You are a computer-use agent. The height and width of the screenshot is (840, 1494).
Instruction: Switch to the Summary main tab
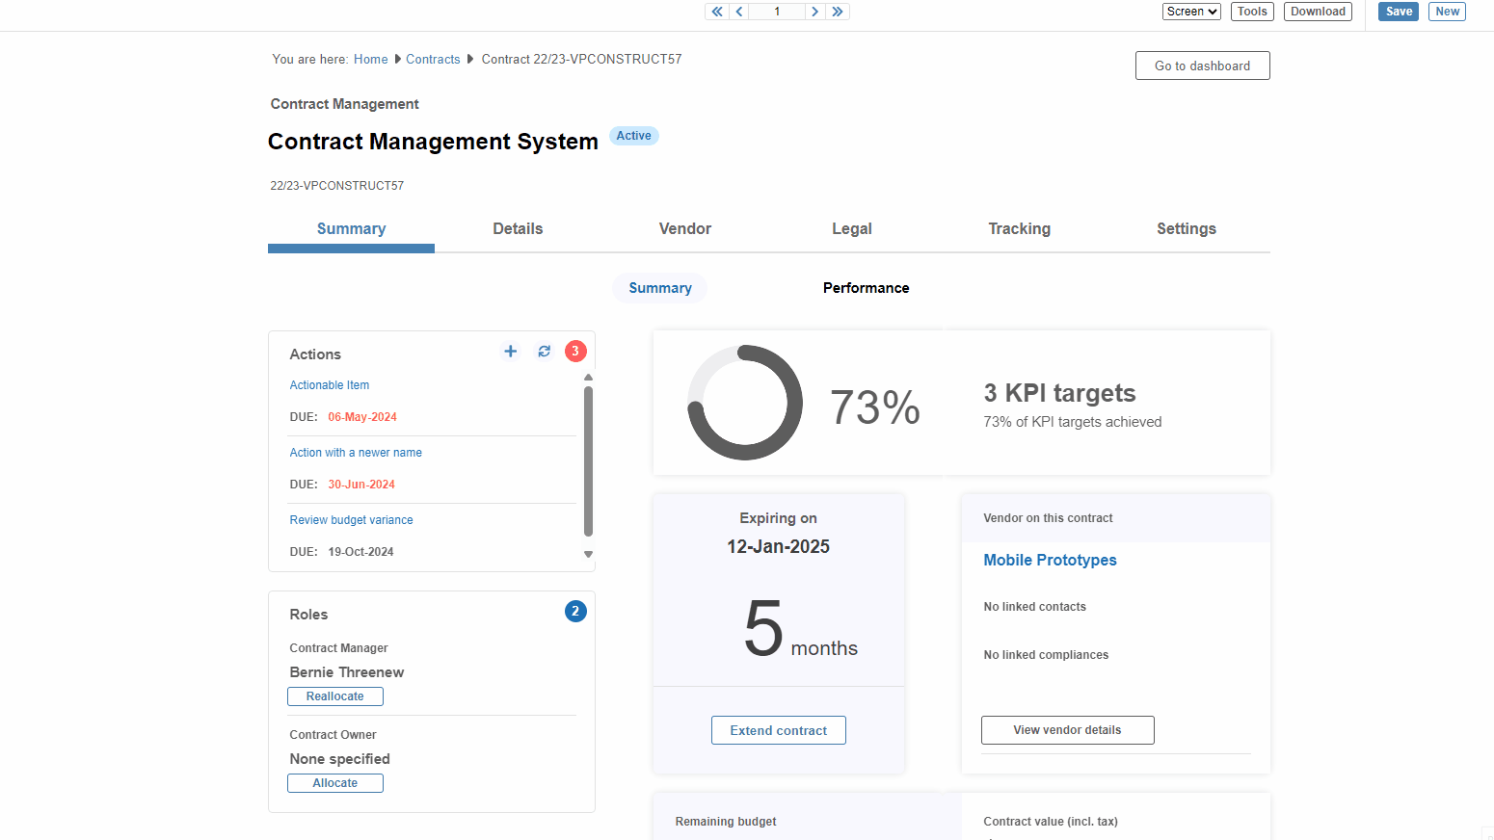pyautogui.click(x=351, y=228)
